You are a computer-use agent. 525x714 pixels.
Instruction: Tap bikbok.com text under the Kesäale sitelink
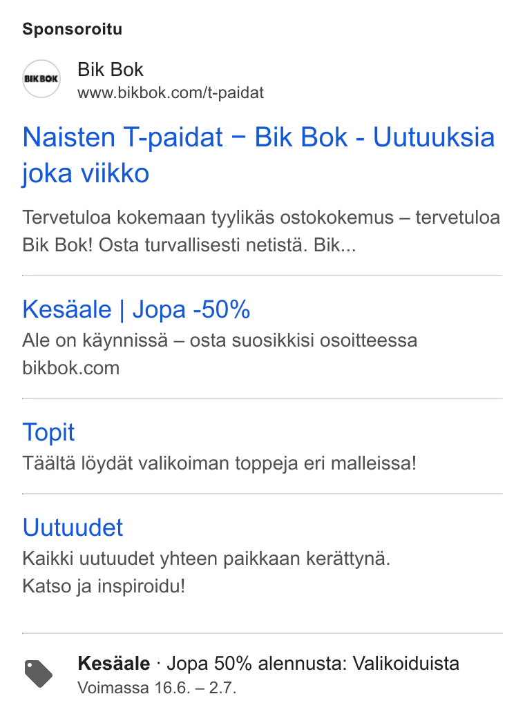[x=71, y=368]
